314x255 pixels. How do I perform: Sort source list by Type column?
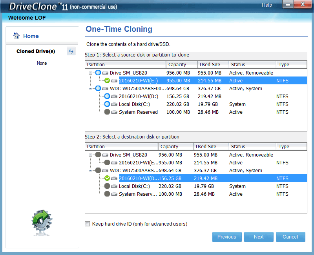pos(291,65)
